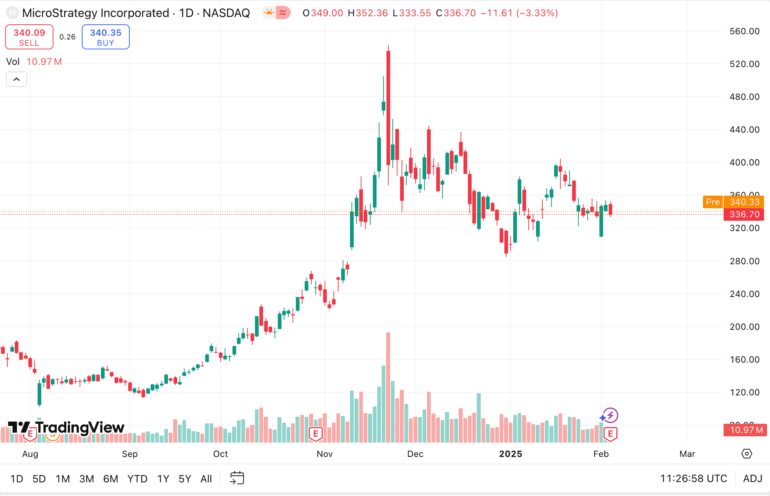
Task: Open the February earnings E marker
Action: (x=610, y=434)
